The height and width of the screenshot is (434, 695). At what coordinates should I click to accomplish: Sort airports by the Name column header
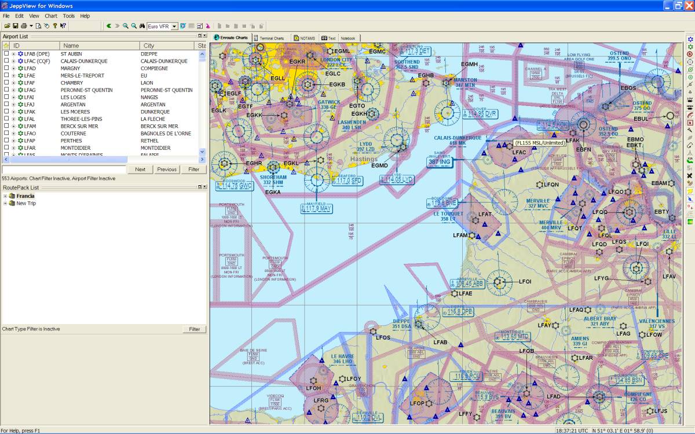coord(100,46)
